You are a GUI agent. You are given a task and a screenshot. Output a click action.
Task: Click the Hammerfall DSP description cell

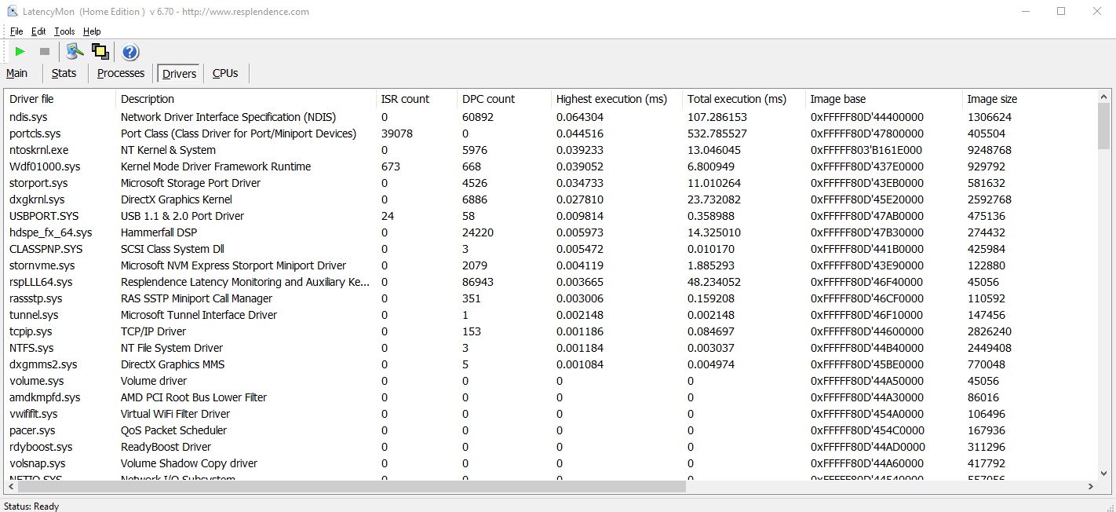point(159,232)
